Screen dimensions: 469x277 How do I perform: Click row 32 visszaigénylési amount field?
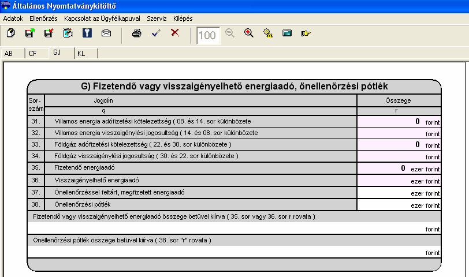pos(399,133)
